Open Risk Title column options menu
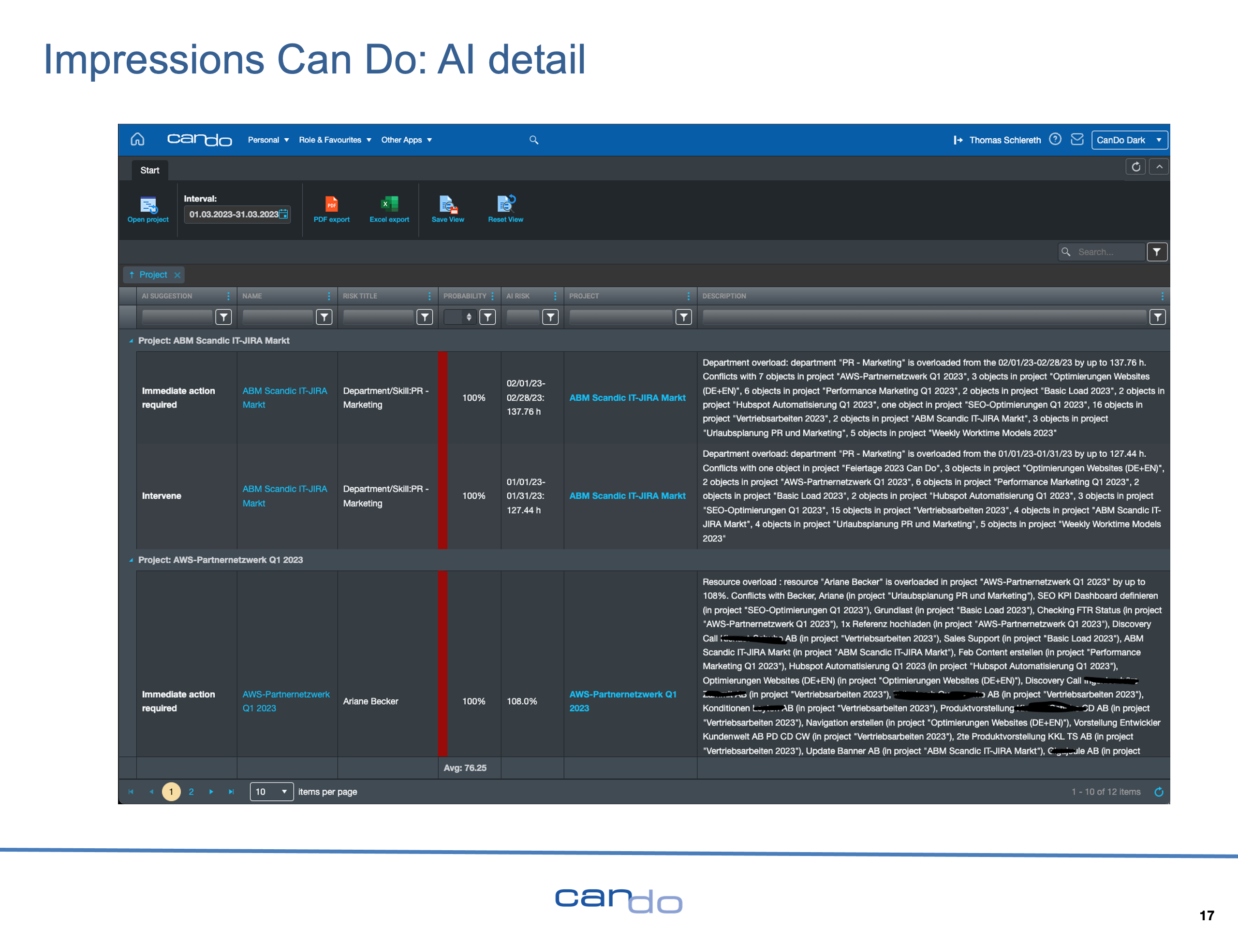1238x928 pixels. click(430, 296)
